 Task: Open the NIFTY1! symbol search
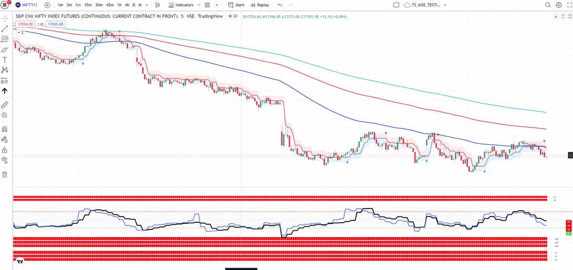pos(27,5)
